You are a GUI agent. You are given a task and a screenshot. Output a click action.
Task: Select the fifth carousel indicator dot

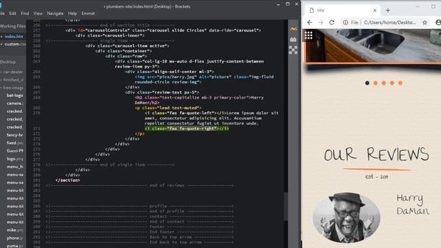(400, 83)
